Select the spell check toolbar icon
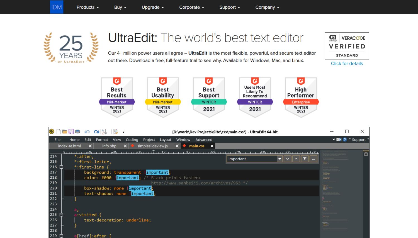The height and width of the screenshot is (238, 418). [x=115, y=132]
